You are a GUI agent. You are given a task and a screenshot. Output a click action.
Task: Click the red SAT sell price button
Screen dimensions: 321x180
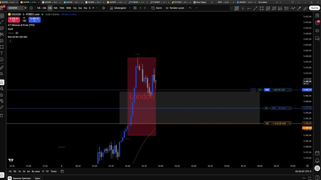[x=14, y=19]
